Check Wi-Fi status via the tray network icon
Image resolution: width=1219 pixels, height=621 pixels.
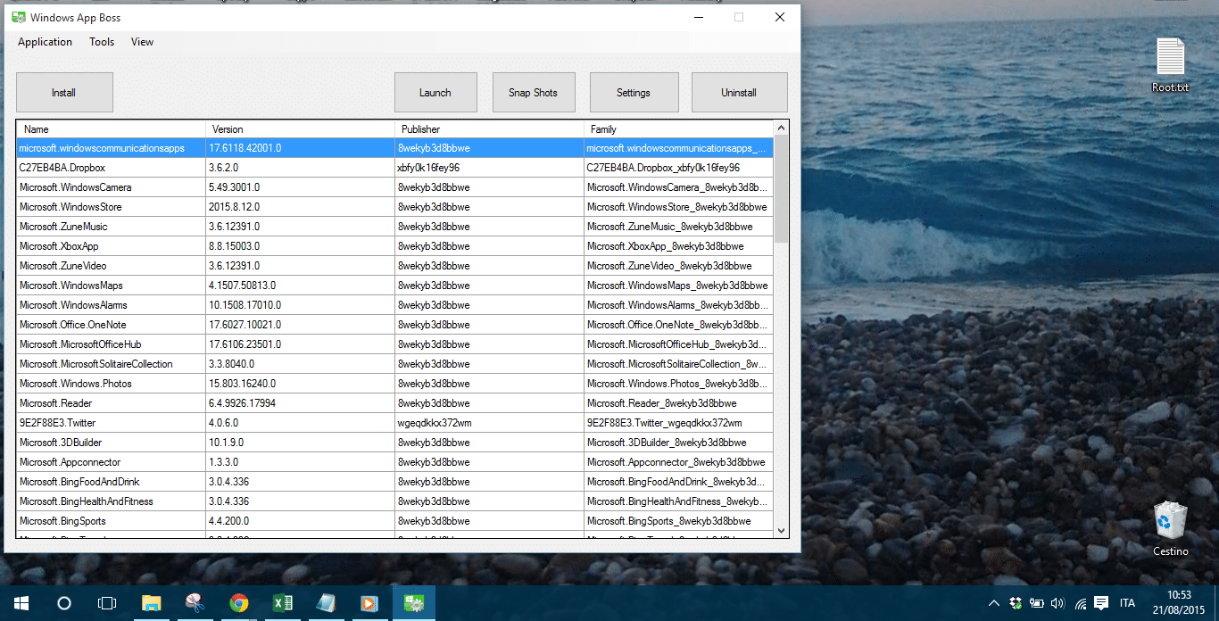(x=1080, y=603)
